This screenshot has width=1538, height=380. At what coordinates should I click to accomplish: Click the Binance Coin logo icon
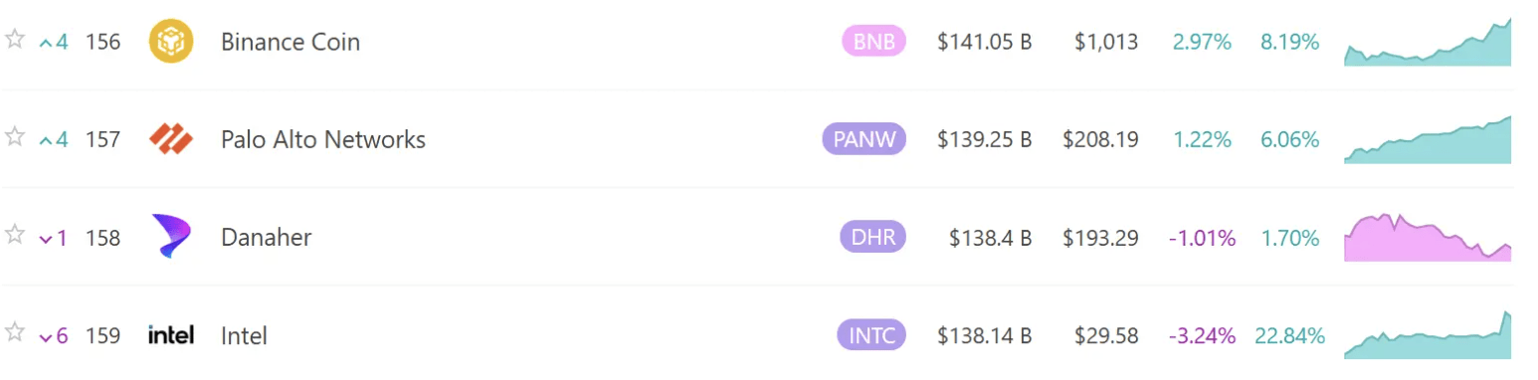(170, 42)
